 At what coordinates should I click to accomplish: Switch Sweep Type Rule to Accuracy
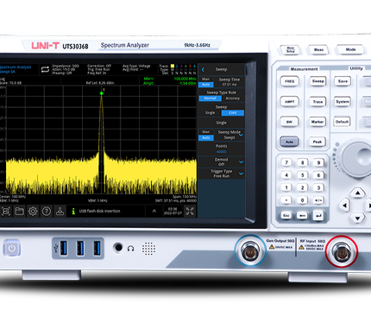click(x=232, y=98)
